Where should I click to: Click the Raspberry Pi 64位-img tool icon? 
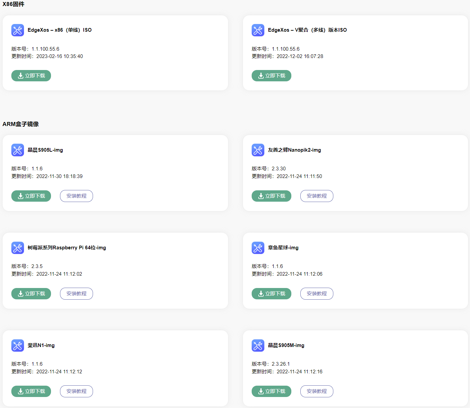pyautogui.click(x=18, y=248)
